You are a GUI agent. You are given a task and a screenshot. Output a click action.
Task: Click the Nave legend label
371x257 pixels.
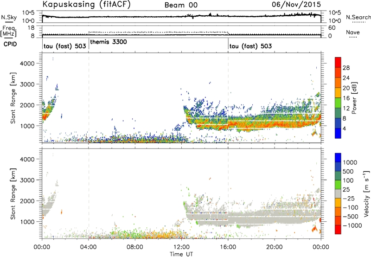[x=353, y=32]
